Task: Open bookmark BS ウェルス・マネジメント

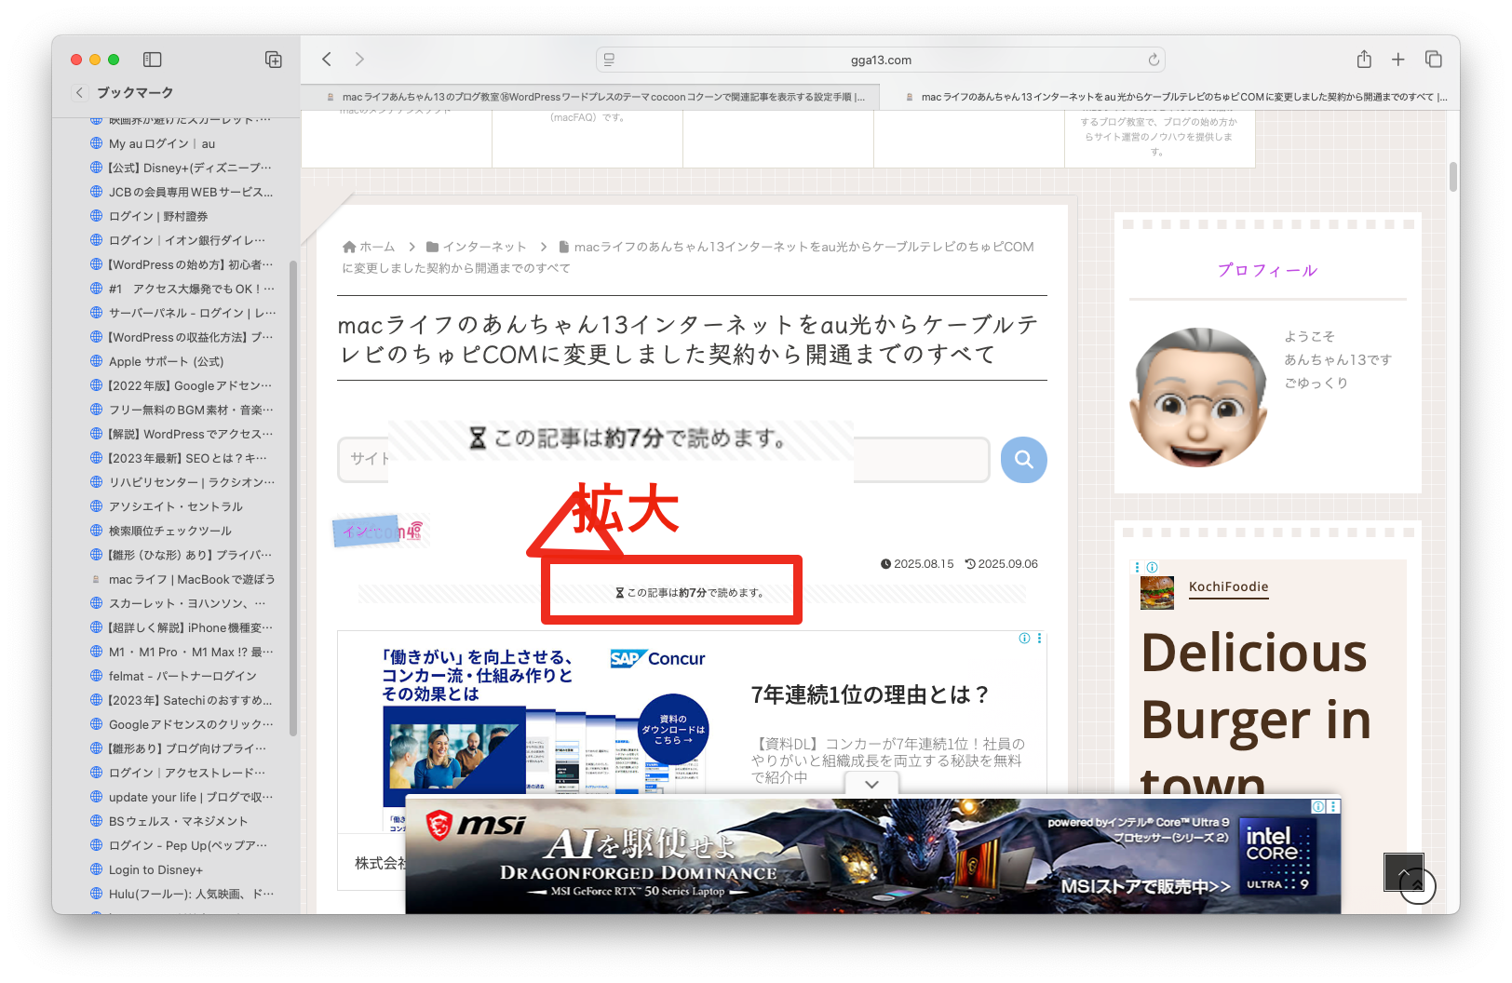Action: tap(179, 821)
